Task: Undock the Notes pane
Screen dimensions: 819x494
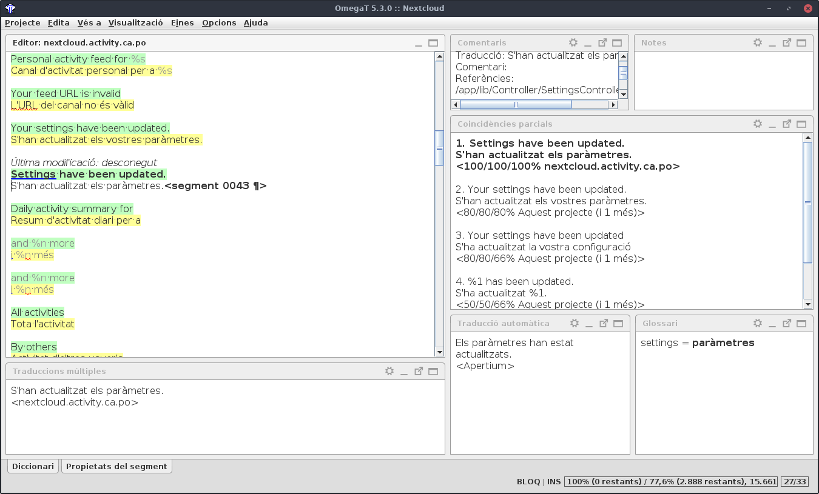Action: point(787,43)
